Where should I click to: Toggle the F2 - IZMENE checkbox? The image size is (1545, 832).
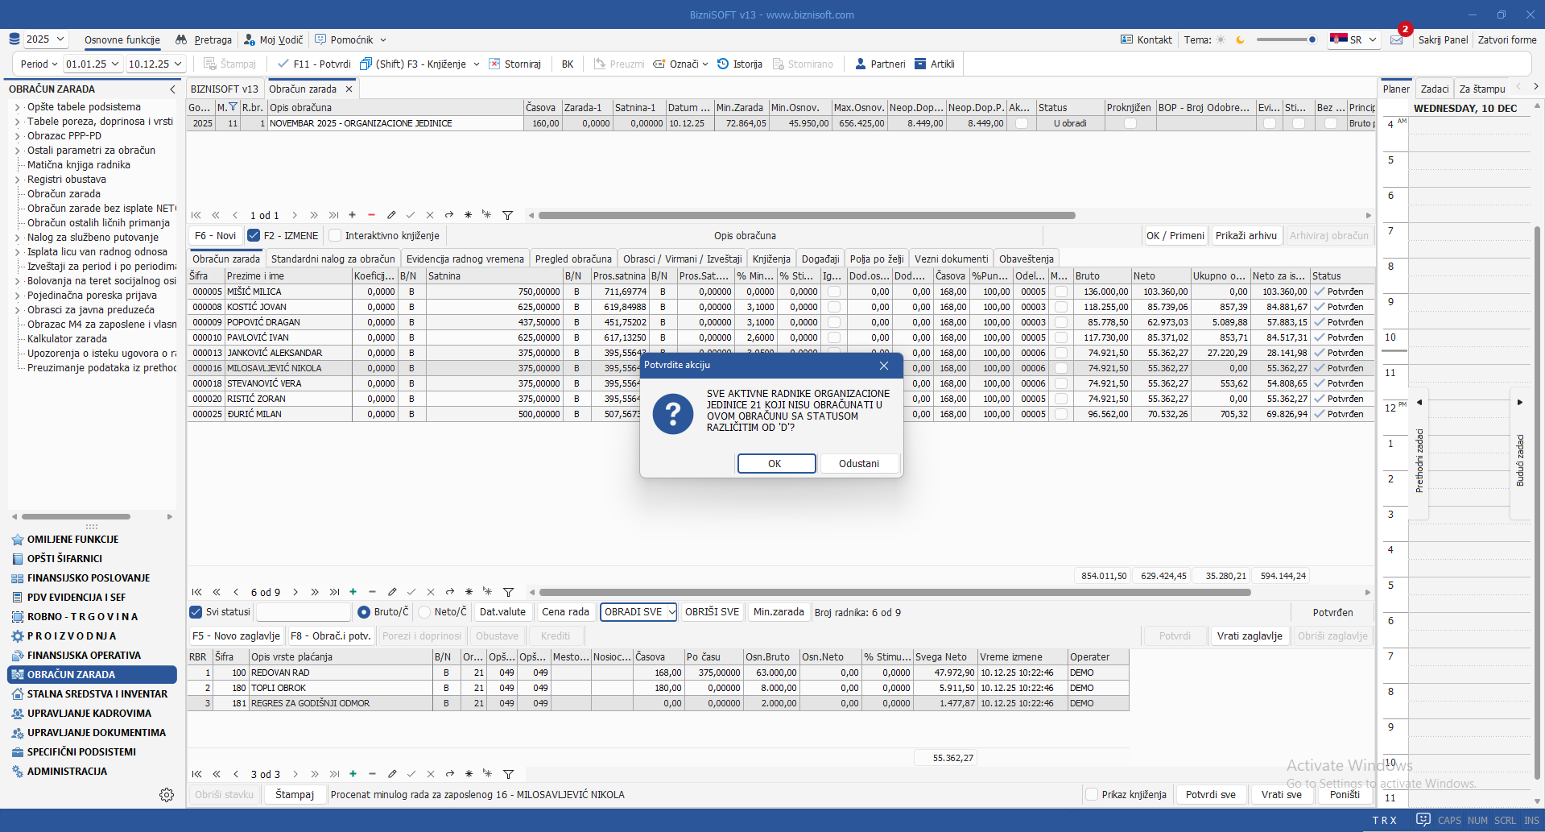pyautogui.click(x=254, y=236)
